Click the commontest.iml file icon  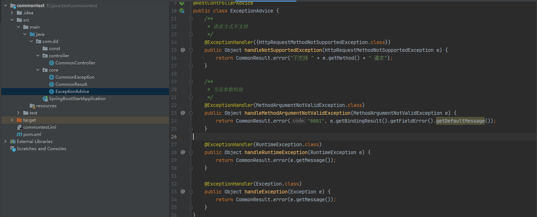pyautogui.click(x=19, y=127)
